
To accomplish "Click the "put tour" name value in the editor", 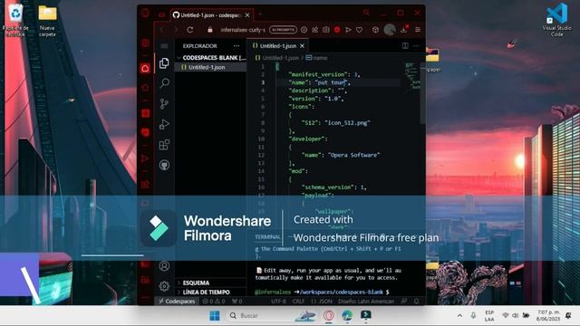I will point(331,82).
